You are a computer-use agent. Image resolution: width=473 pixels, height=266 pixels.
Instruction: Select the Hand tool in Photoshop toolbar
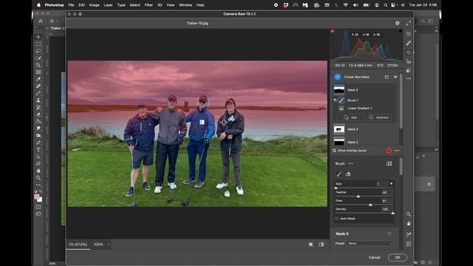pyautogui.click(x=38, y=171)
